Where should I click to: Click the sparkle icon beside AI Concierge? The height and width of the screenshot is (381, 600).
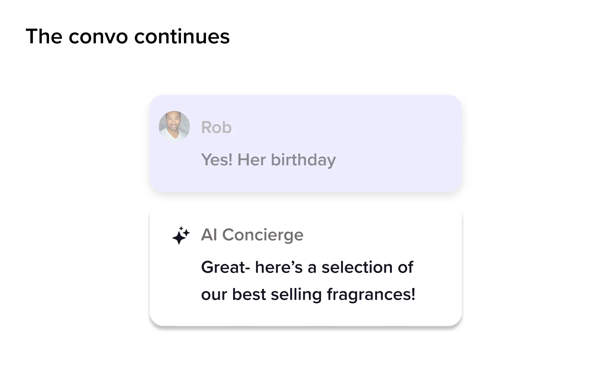tap(181, 235)
